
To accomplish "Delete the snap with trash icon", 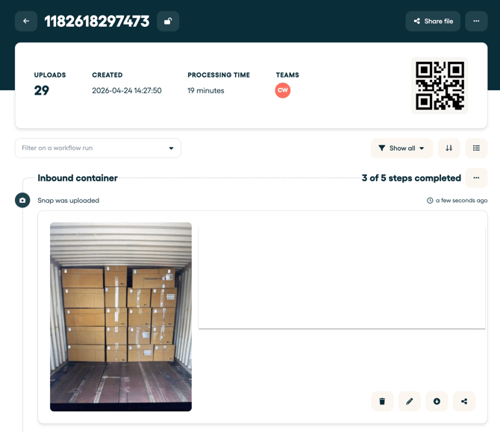I will [382, 401].
